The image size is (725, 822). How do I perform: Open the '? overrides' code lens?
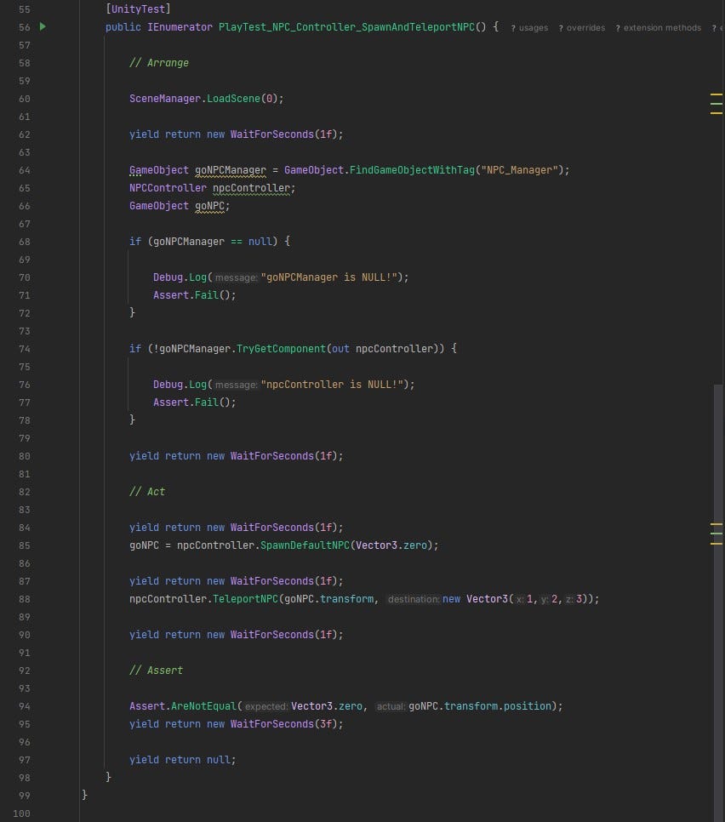pos(582,28)
